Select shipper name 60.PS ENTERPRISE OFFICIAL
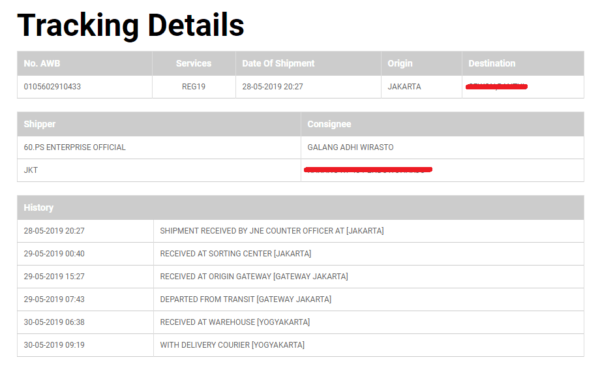Image resolution: width=600 pixels, height=366 pixels. pos(74,147)
